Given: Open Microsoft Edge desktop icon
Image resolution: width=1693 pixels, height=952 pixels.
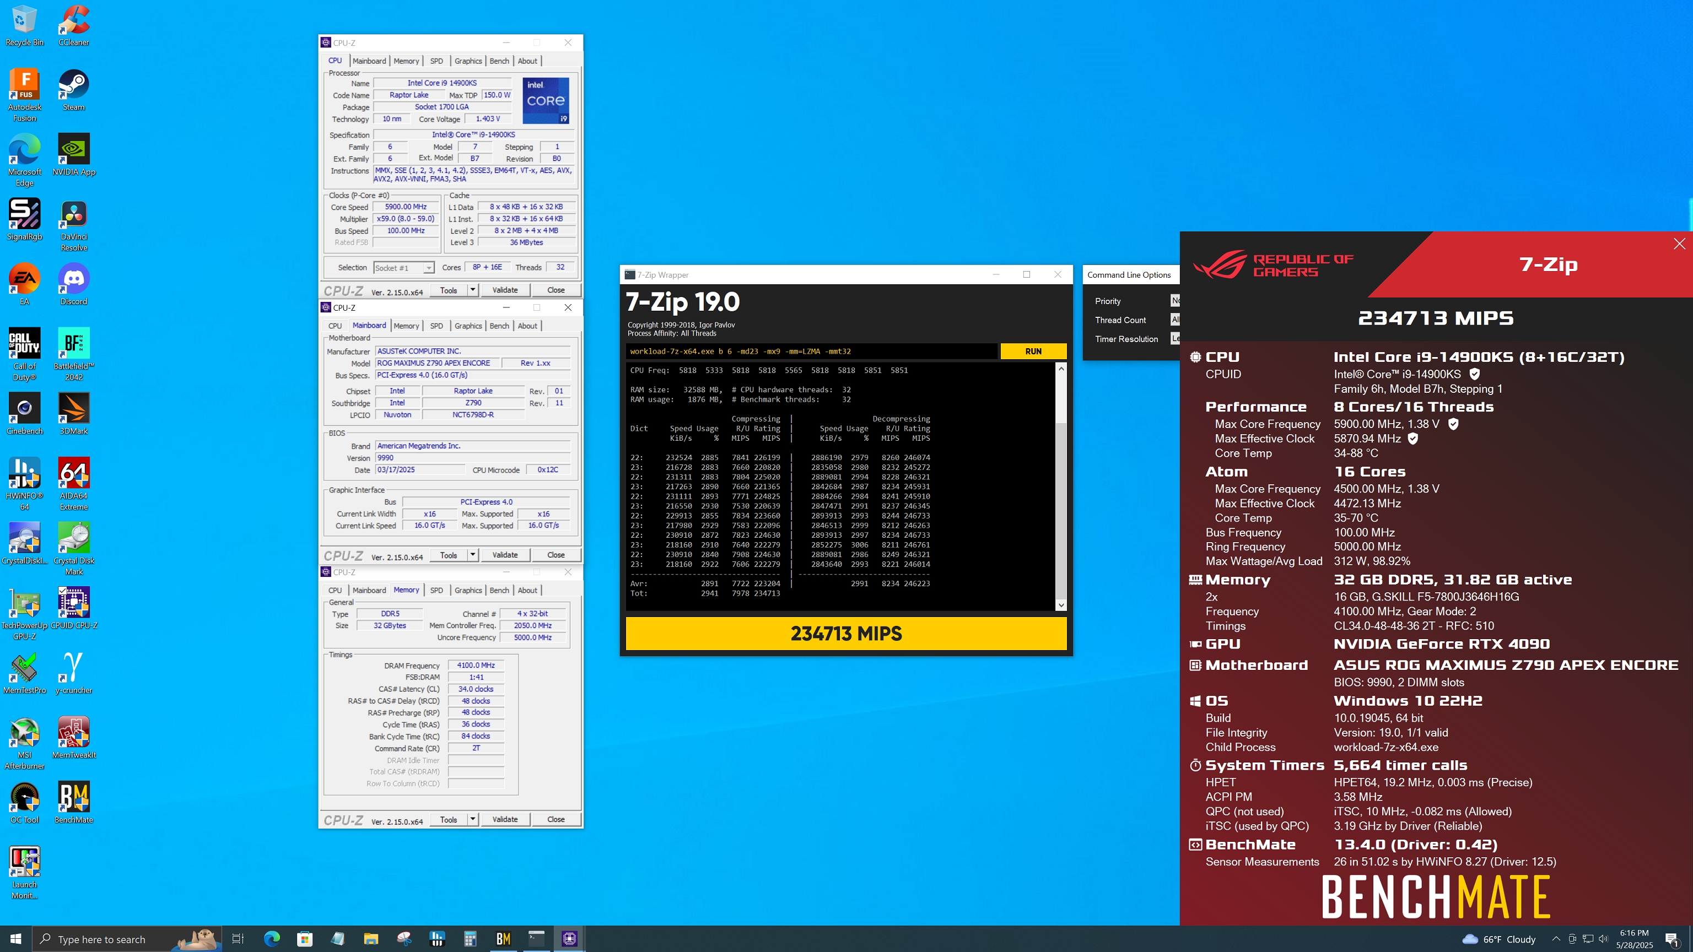Looking at the screenshot, I should coord(24,160).
